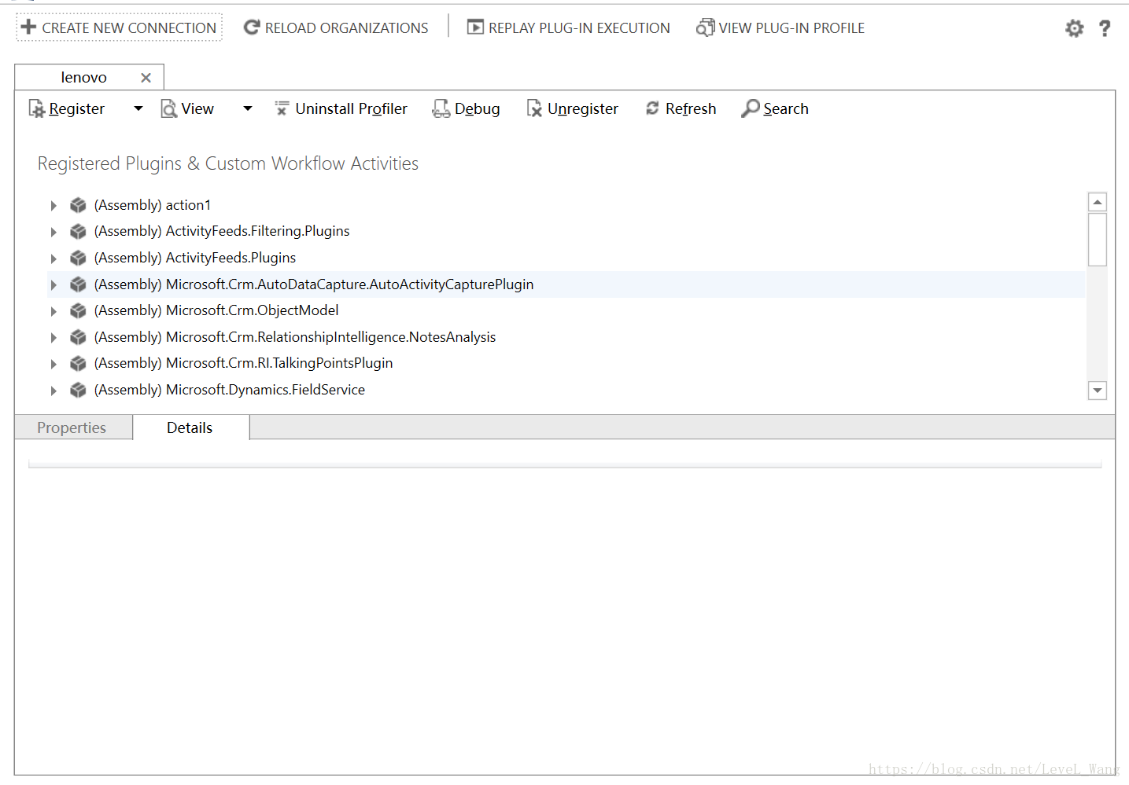Image resolution: width=1129 pixels, height=785 pixels.
Task: Click the Refresh arrows icon
Action: pos(652,108)
